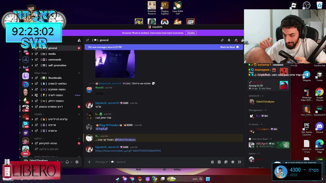Open the emoji picker in message bar
Viewport: 326px width, 183px height.
tap(233, 162)
